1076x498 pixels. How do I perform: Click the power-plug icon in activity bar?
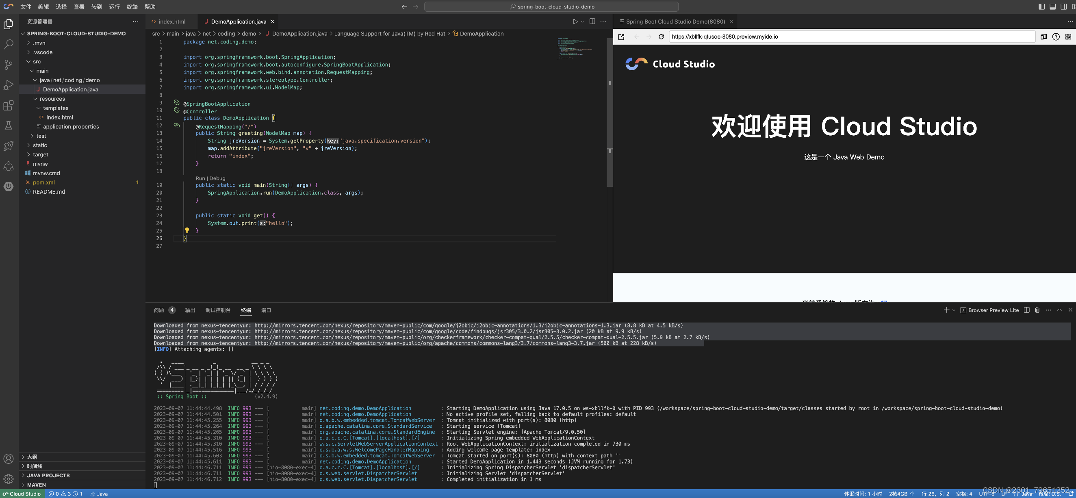[9, 186]
